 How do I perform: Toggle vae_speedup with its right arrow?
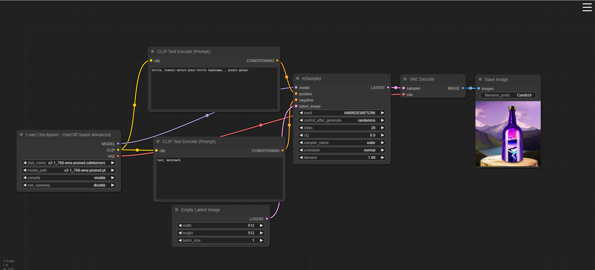112,185
